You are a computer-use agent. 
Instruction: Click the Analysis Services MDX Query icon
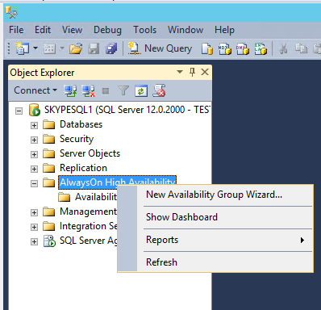225,49
